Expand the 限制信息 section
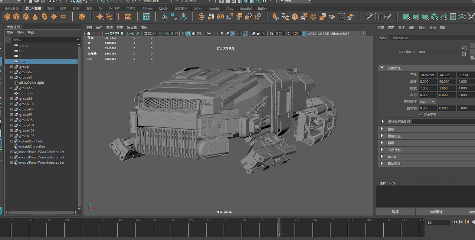Viewport: 475px width, 240px height. pos(383,136)
